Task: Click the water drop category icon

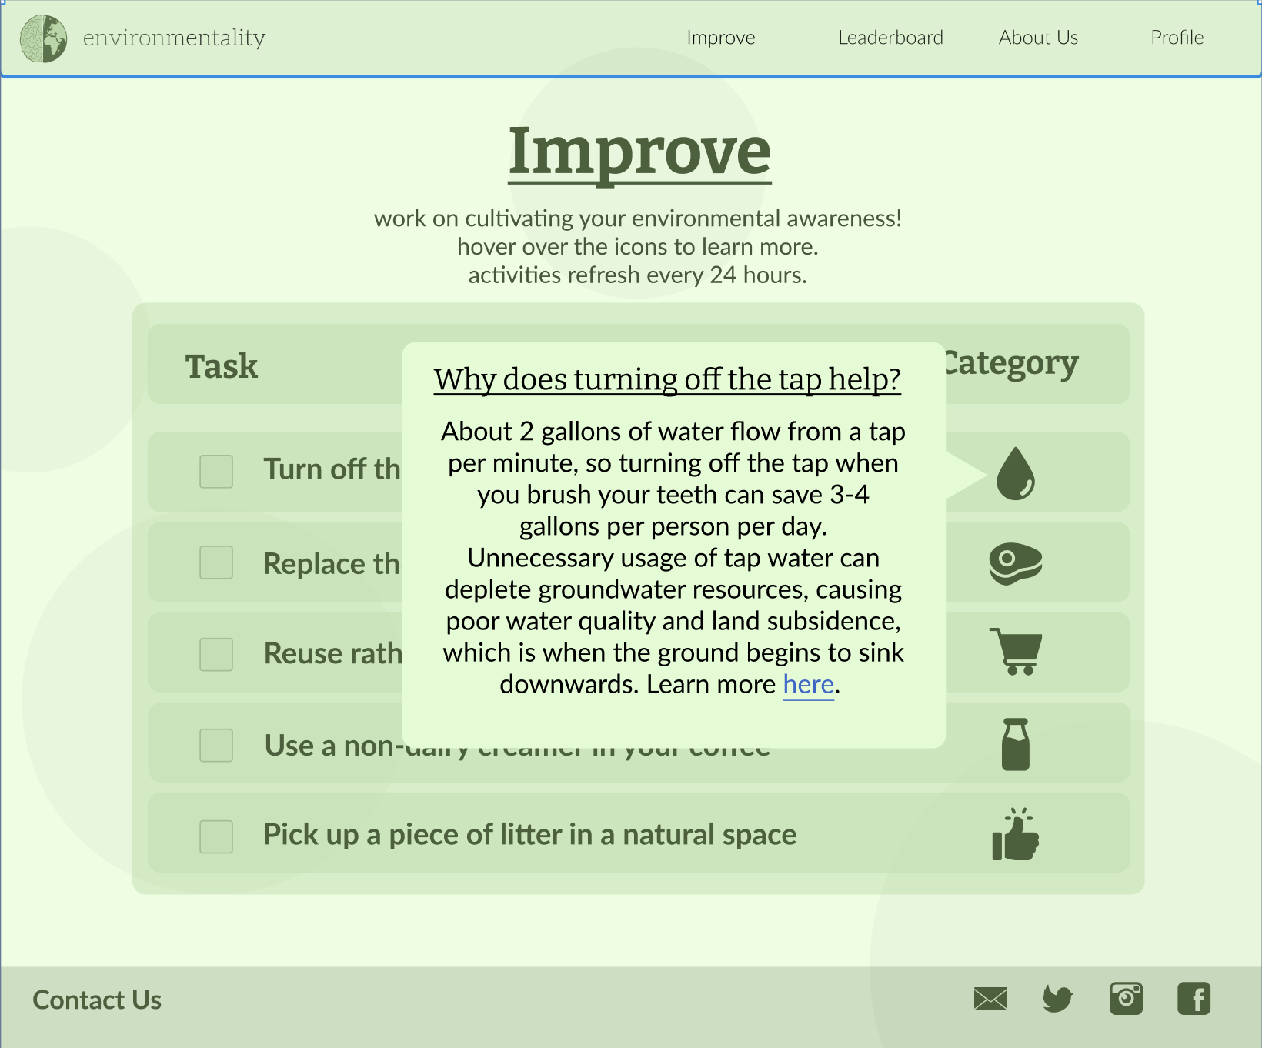Action: (1016, 473)
